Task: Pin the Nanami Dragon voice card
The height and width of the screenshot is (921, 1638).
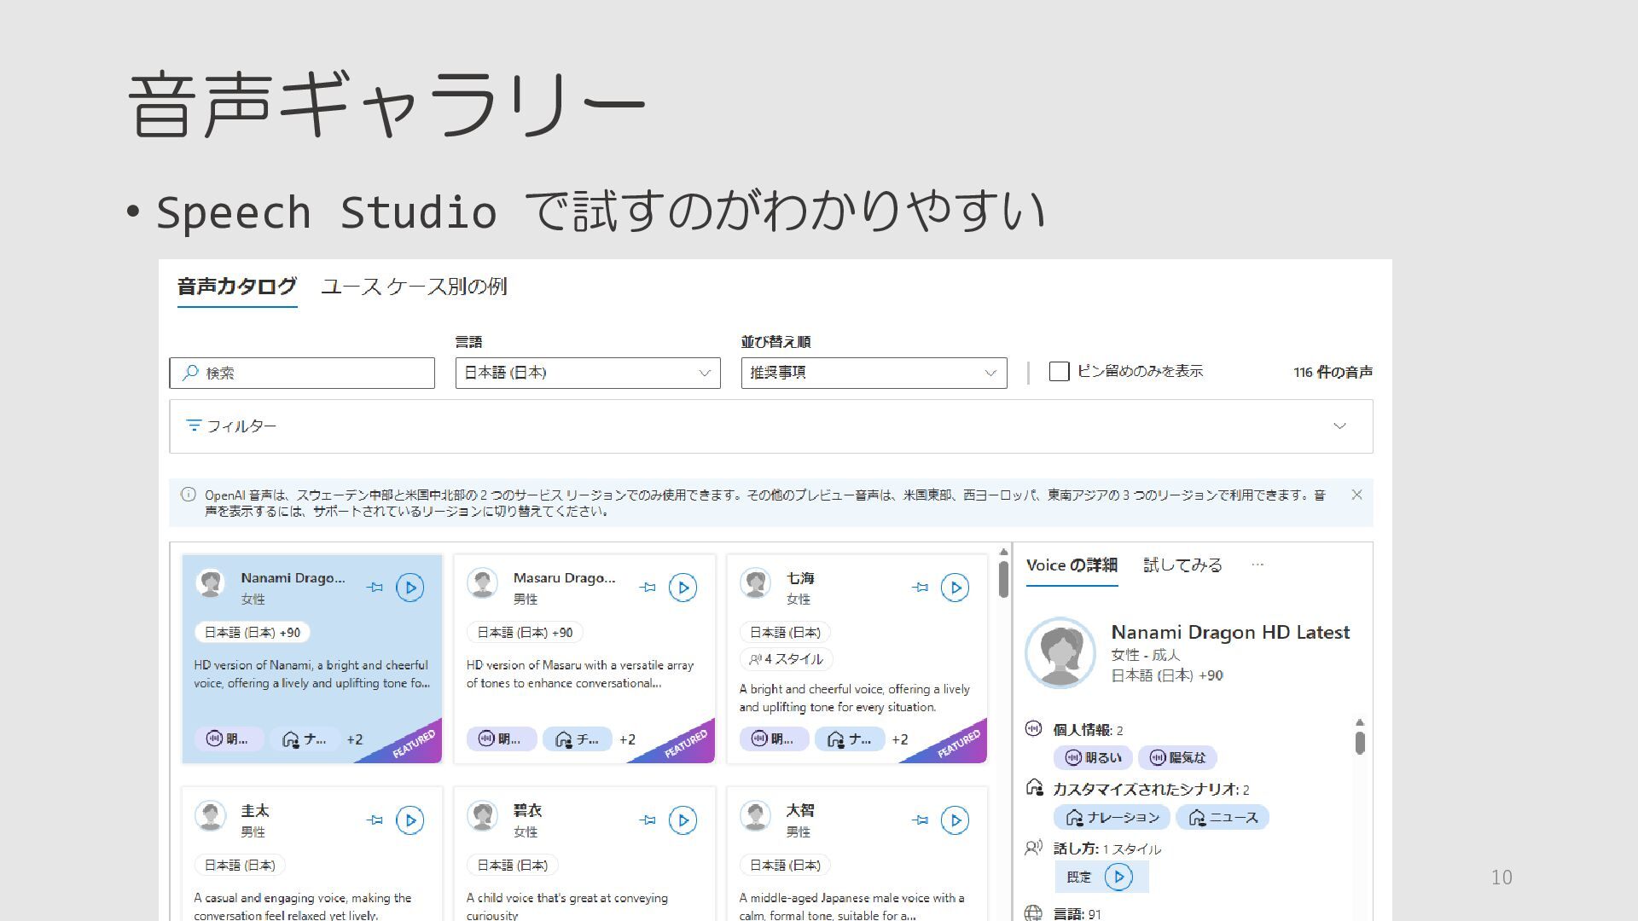Action: coord(375,588)
